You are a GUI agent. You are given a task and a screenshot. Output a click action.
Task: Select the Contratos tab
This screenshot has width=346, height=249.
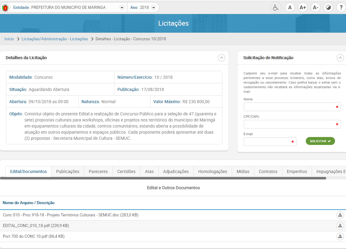pos(268,171)
